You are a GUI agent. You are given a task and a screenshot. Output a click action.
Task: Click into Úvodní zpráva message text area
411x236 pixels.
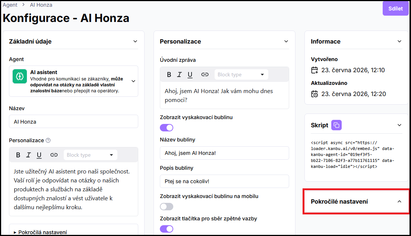click(x=224, y=96)
